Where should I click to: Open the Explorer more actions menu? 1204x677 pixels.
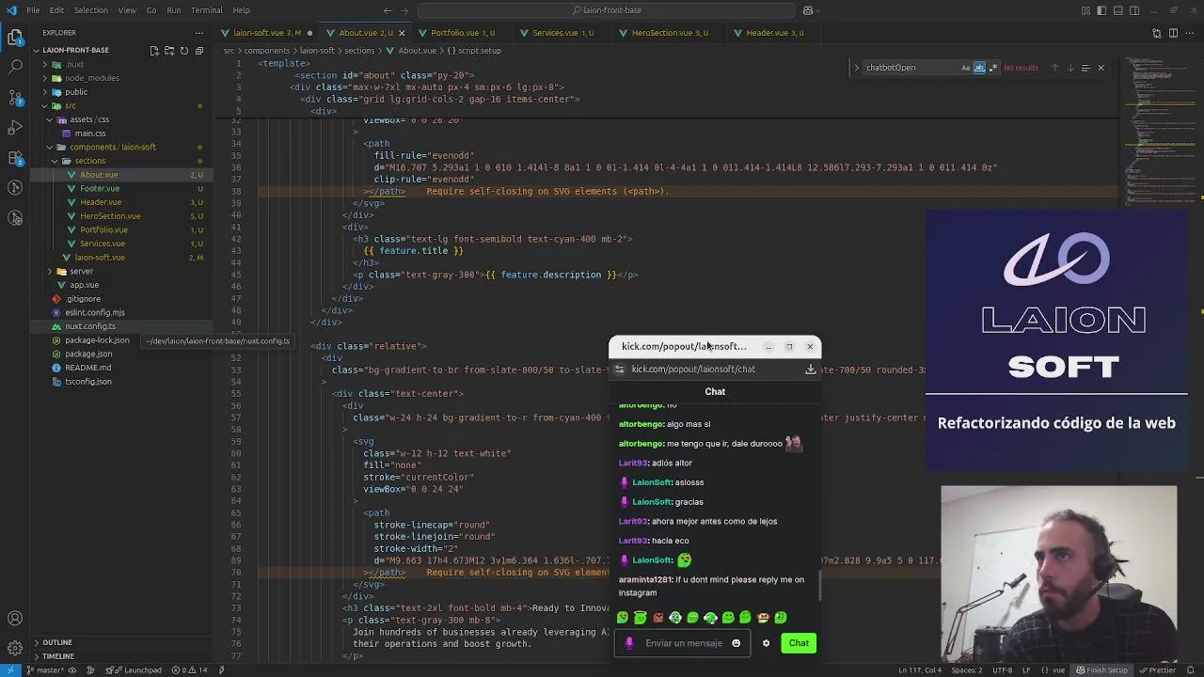[198, 32]
